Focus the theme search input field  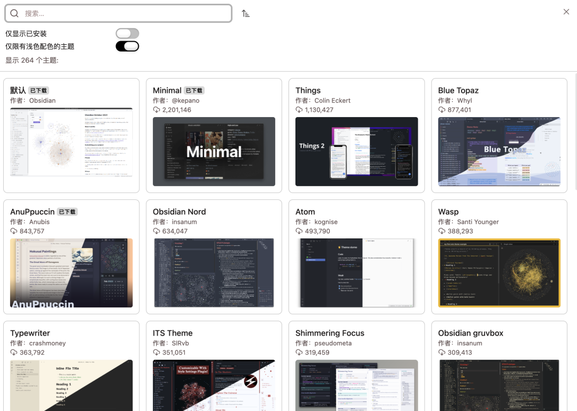[119, 13]
